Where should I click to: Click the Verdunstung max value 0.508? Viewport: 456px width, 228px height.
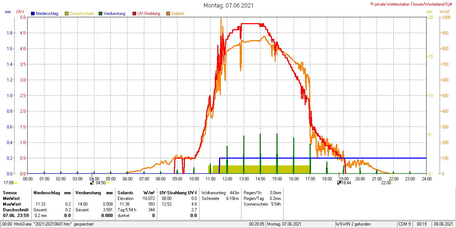point(107,204)
